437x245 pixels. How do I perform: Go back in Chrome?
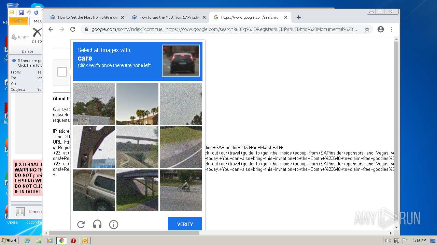[x=51, y=29]
